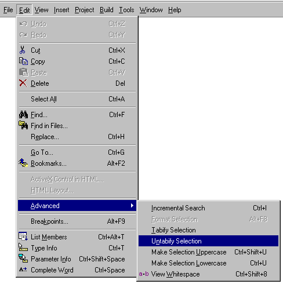
Task: Open the View menu
Action: [41, 10]
